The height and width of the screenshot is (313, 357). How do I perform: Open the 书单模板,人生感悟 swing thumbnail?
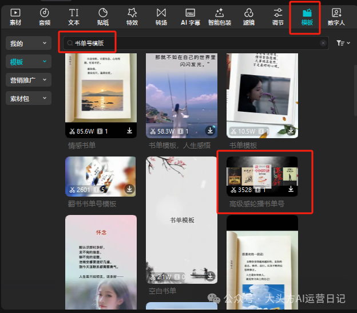(181, 96)
